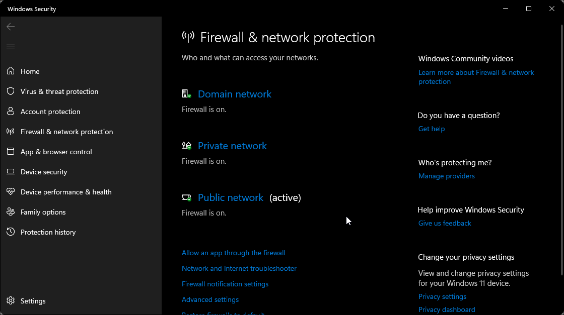Viewport: 564px width, 315px height.
Task: Open Advanced settings link
Action: click(x=210, y=300)
